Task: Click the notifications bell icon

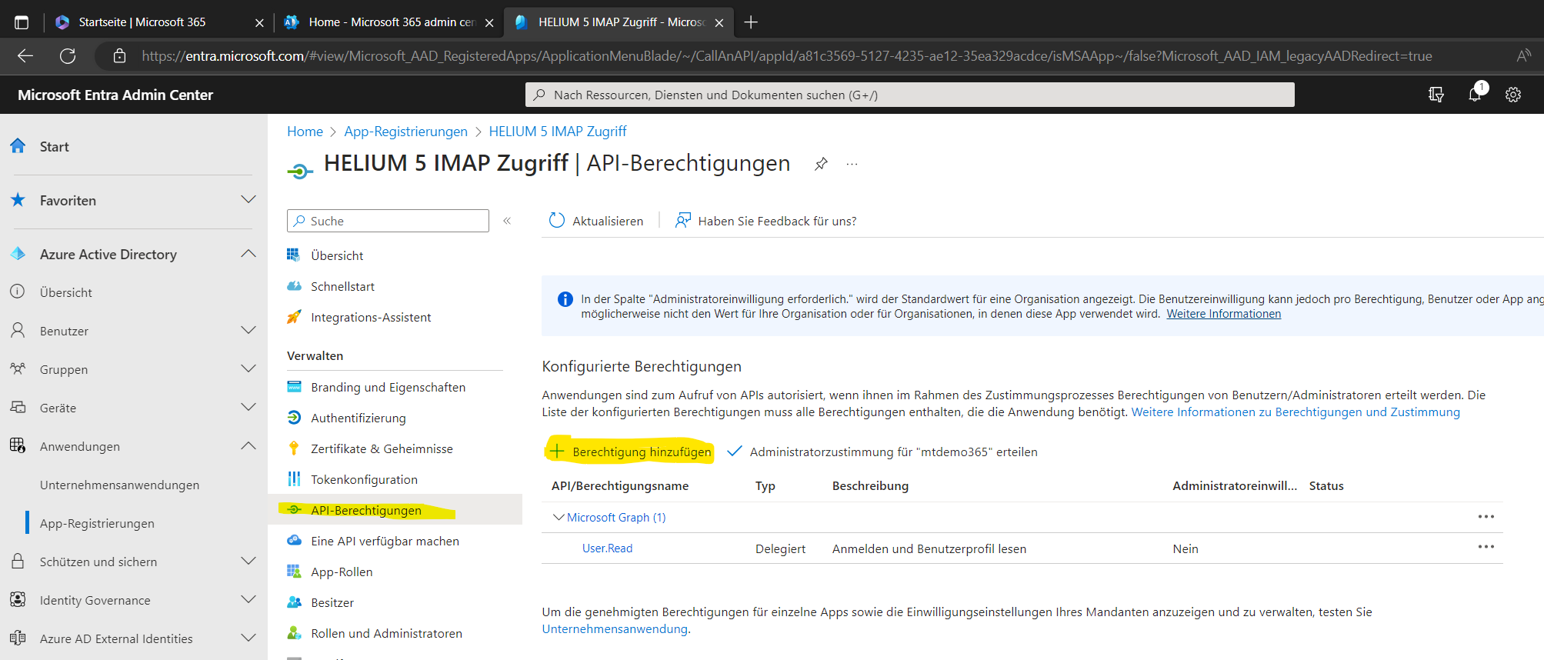Action: (x=1474, y=95)
